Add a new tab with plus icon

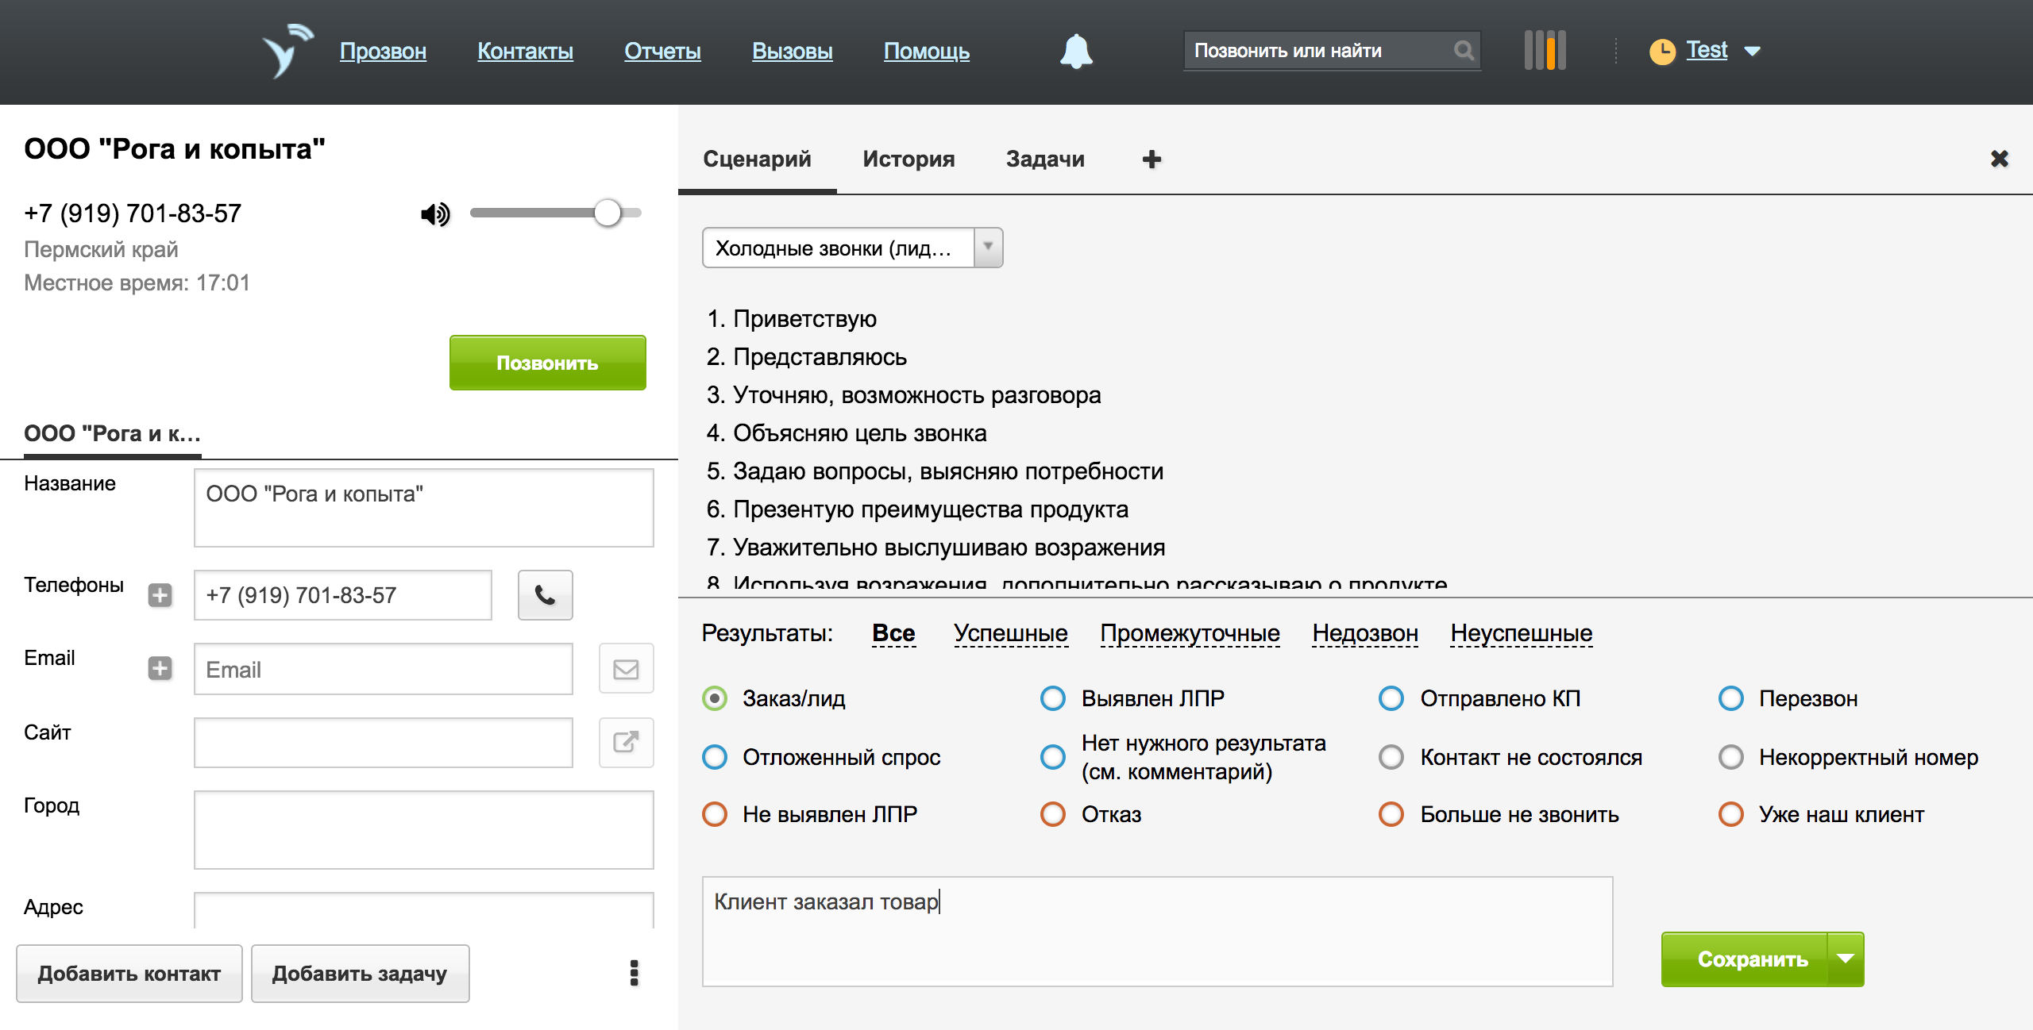pos(1152,159)
